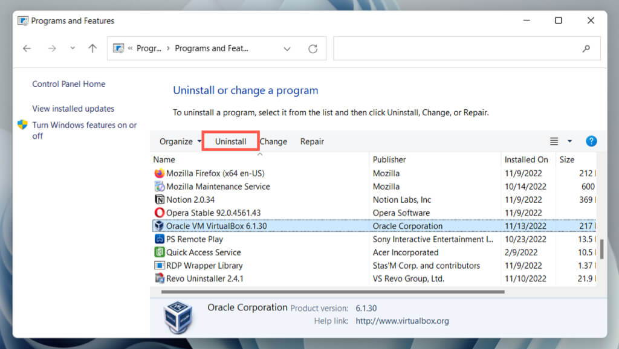The image size is (619, 349).
Task: Click the large VirtualBox details pane icon
Action: [x=178, y=316]
